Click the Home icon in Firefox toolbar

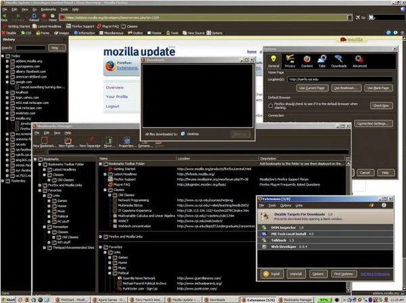pyautogui.click(x=53, y=17)
